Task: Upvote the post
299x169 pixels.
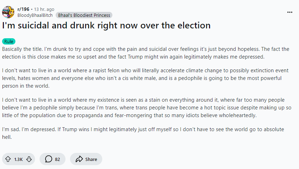Action: (8, 159)
